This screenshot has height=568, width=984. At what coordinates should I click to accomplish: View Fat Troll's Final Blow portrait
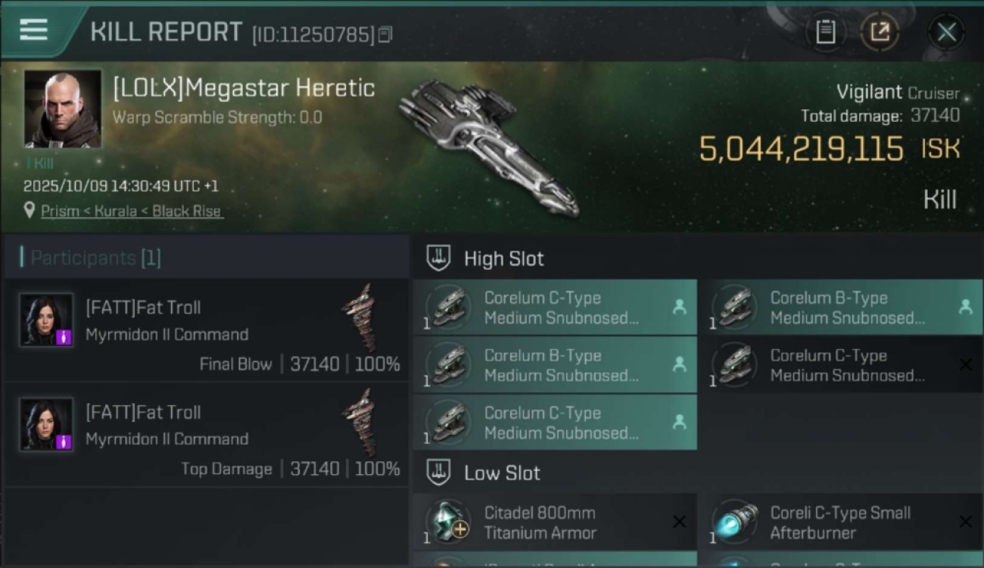click(x=46, y=320)
